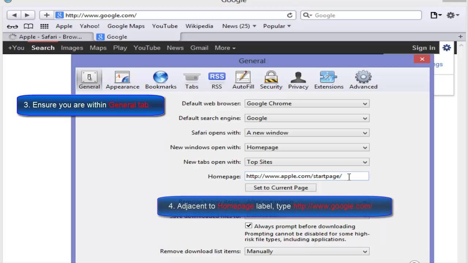Click the Homepage URL text field
This screenshot has height=263, width=468.
307,176
